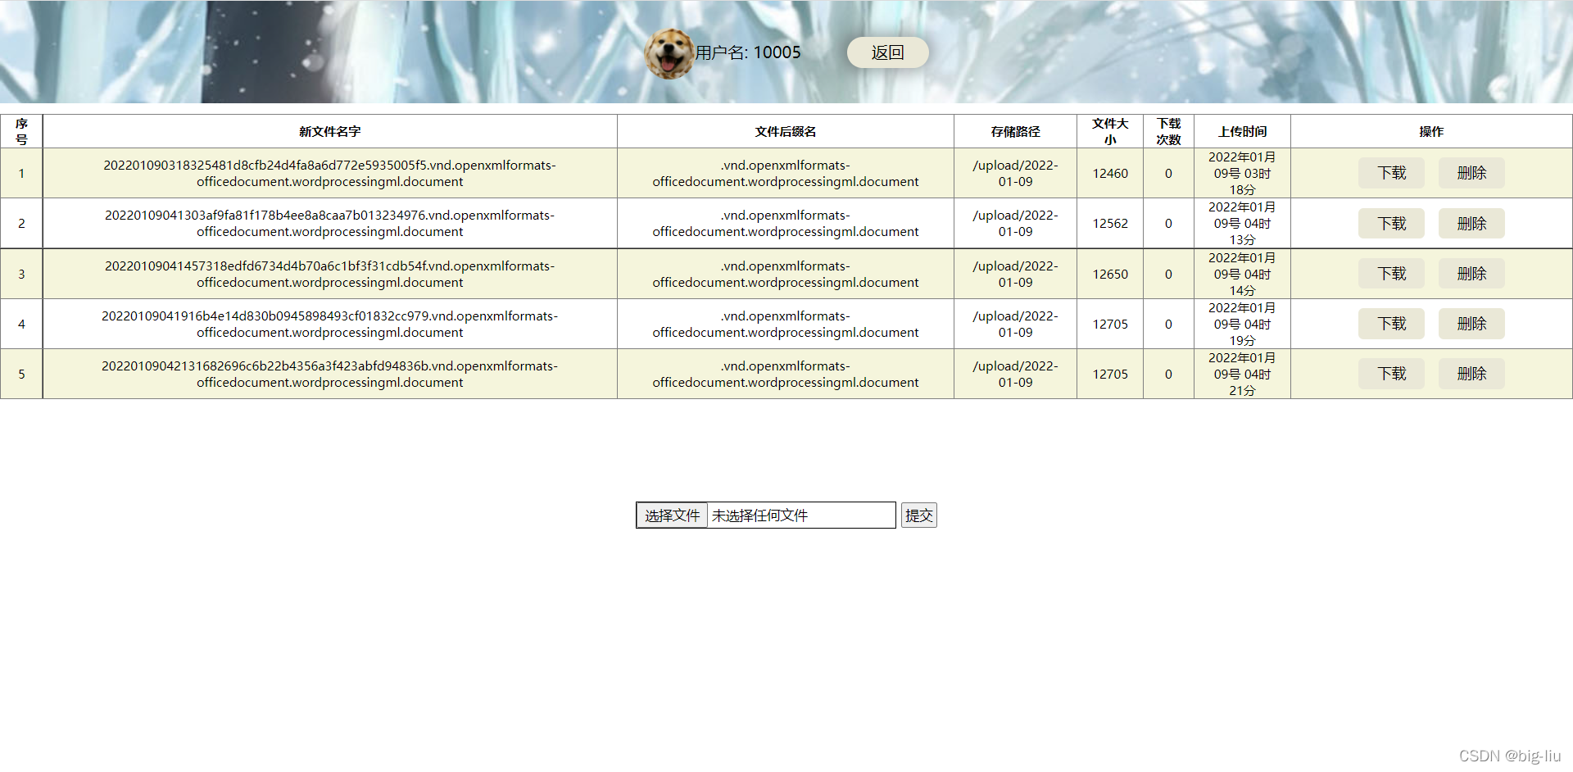This screenshot has height=772, width=1573.
Task: Delete the file in row 3
Action: (x=1471, y=274)
